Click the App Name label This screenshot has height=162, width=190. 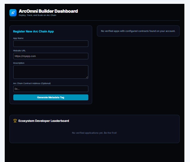(x=18, y=38)
